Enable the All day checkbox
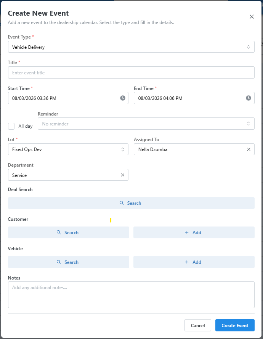The image size is (263, 339). pyautogui.click(x=11, y=126)
